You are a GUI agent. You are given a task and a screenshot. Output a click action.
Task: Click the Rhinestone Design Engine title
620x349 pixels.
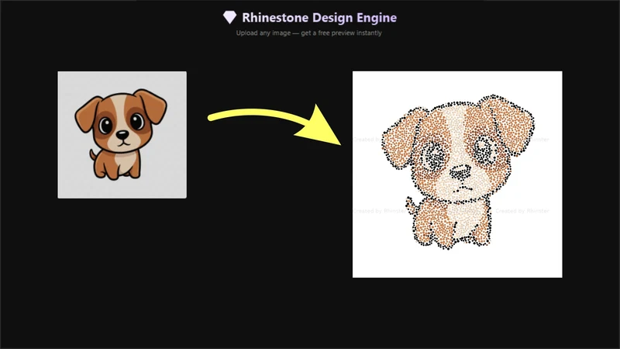coord(319,18)
